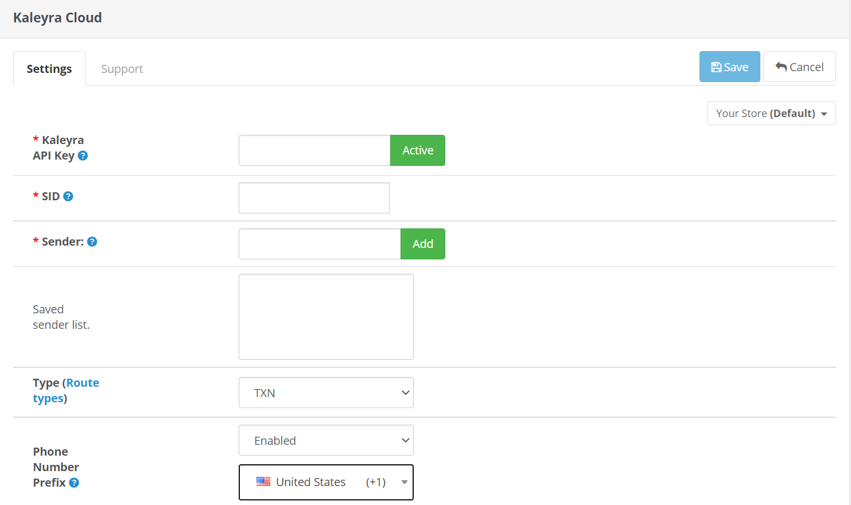Switch to the Support tab
Image resolution: width=851 pixels, height=505 pixels.
click(122, 69)
